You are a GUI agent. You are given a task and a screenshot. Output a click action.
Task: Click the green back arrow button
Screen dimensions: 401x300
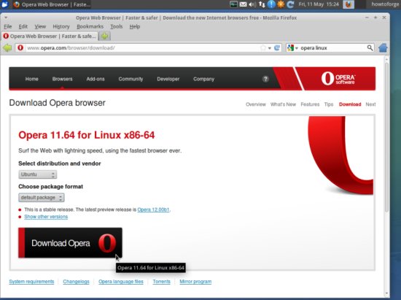pos(7,48)
